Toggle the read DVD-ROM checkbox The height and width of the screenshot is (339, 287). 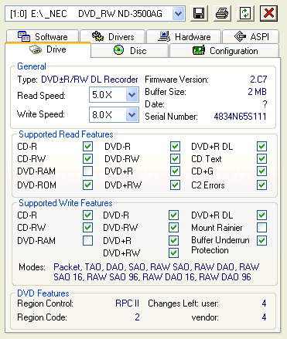[x=87, y=185]
